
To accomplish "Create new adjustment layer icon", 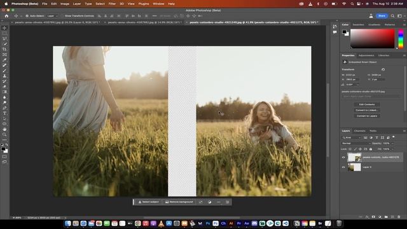I will 380,216.
